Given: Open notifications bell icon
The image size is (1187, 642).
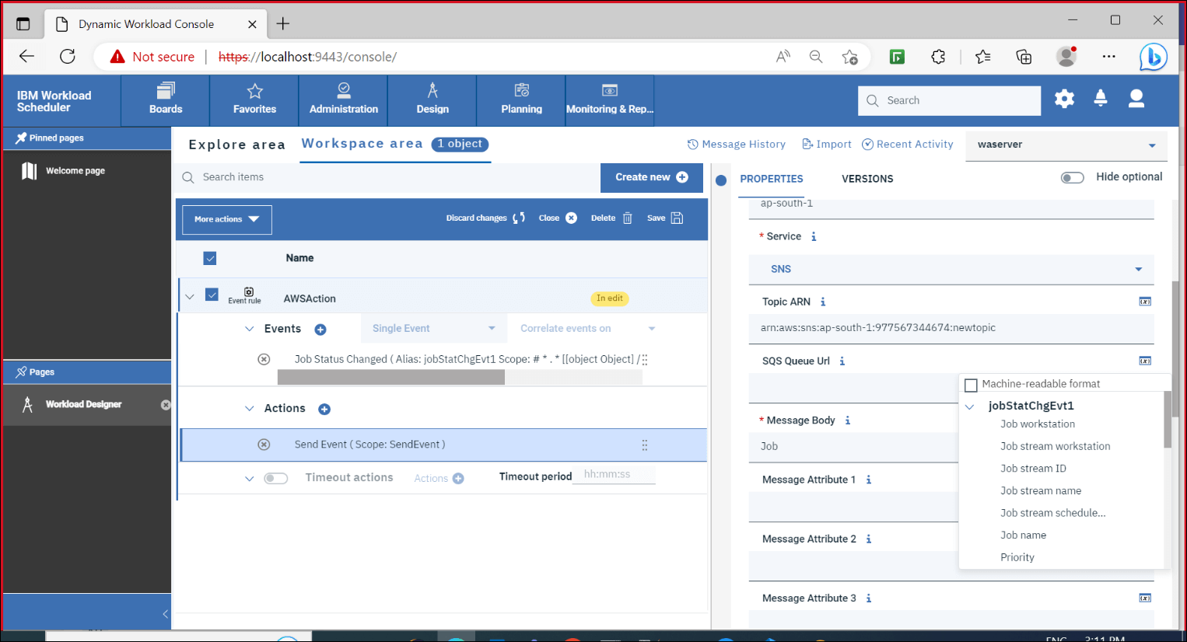Looking at the screenshot, I should 1101,99.
